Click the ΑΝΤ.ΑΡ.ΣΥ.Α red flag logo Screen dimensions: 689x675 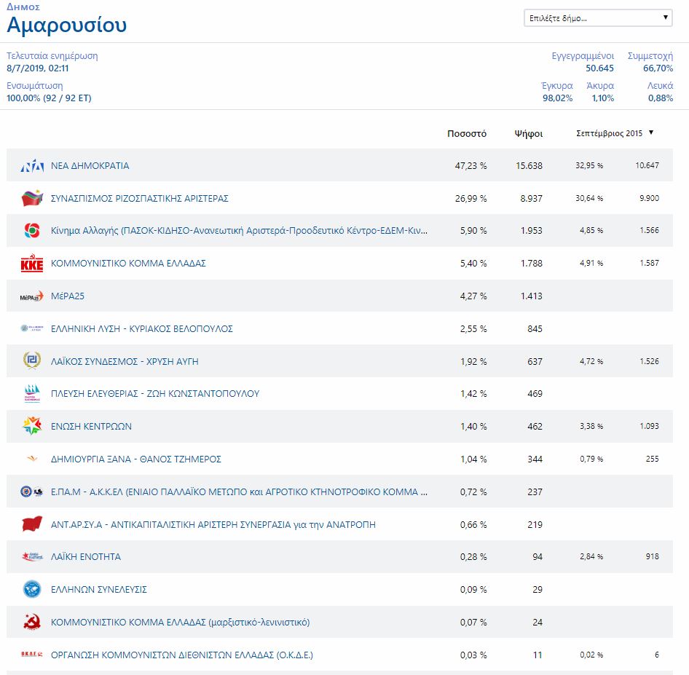[32, 524]
